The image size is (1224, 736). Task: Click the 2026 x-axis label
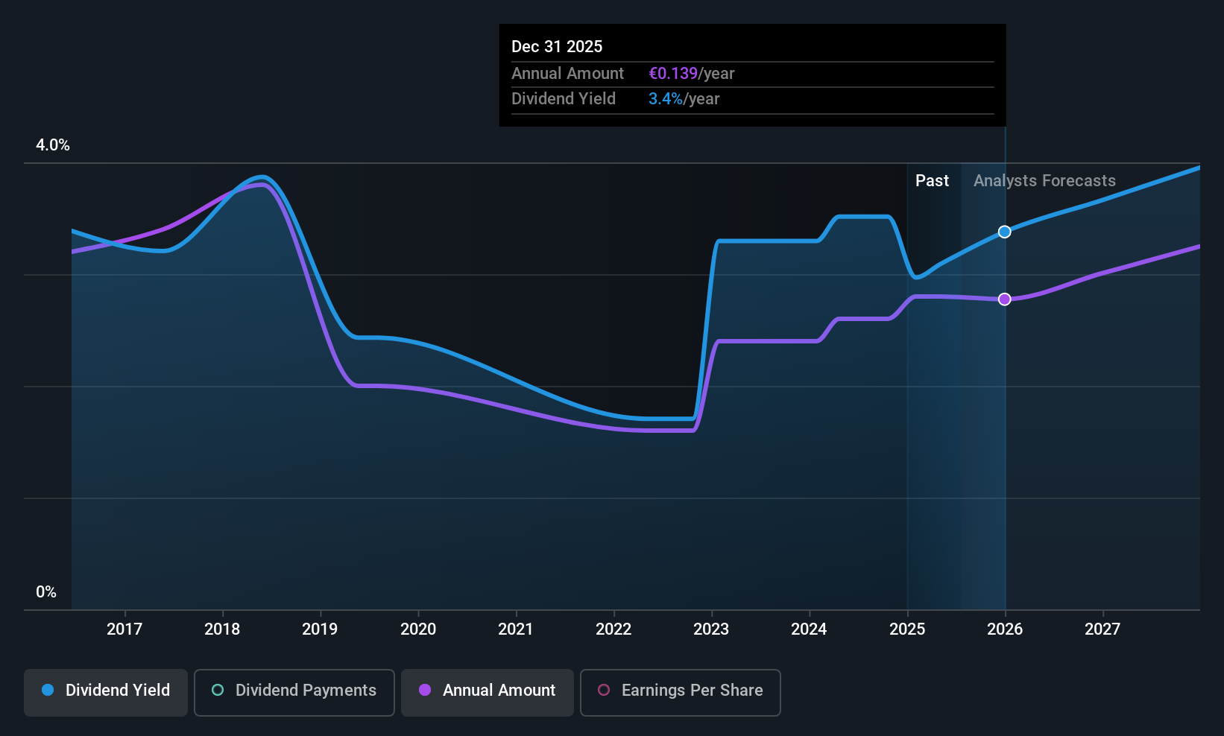click(1005, 629)
